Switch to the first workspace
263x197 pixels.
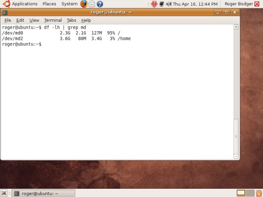click(241, 193)
